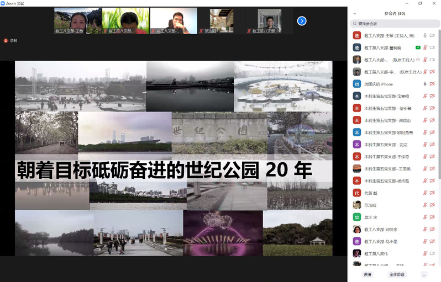Toggle the disabled camera of 代新 戴
This screenshot has height=282, width=441.
(x=432, y=193)
